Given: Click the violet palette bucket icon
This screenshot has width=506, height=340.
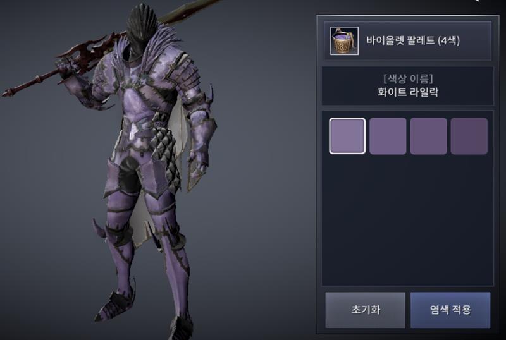Looking at the screenshot, I should 344,41.
